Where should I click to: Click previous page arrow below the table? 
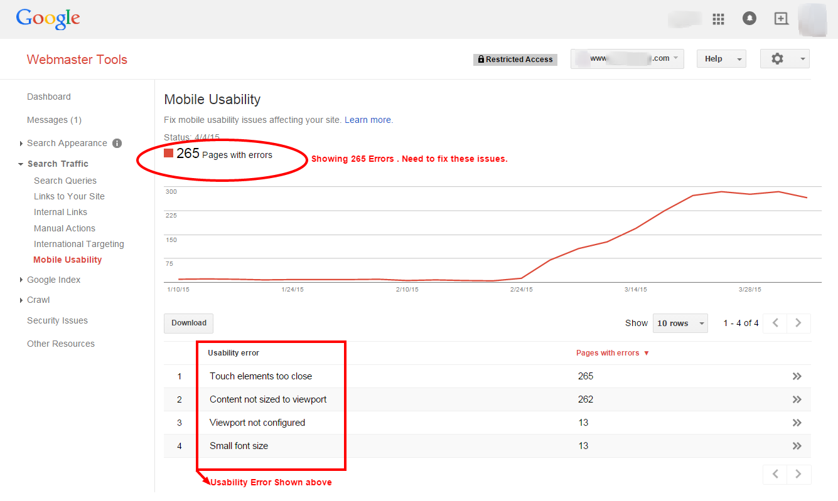coord(775,474)
